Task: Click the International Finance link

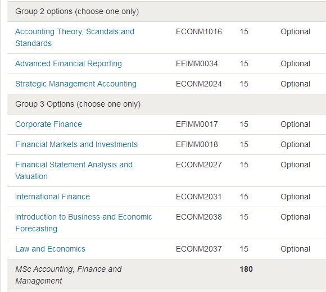Action: tap(52, 197)
